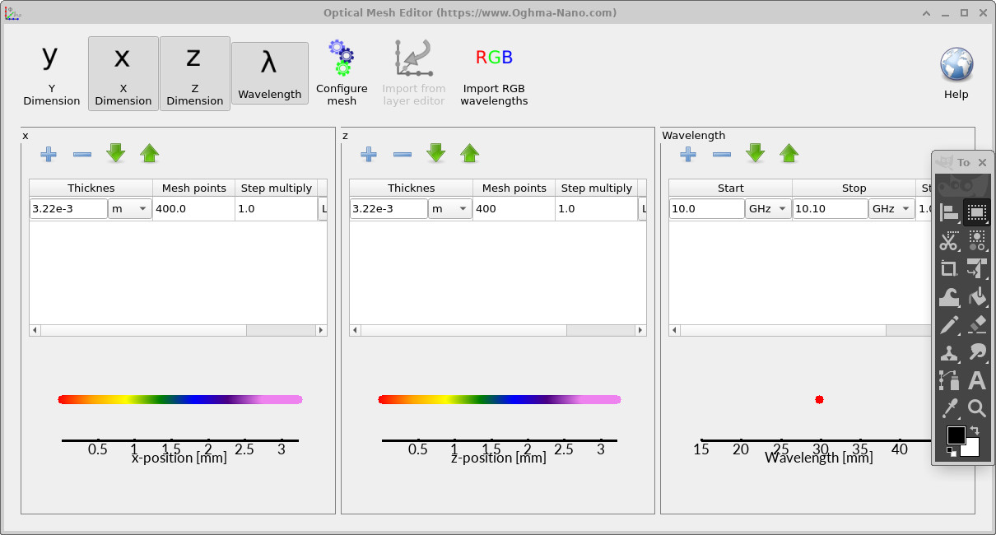Select Rectangle Select tool in GIMP toolbox

click(x=977, y=213)
